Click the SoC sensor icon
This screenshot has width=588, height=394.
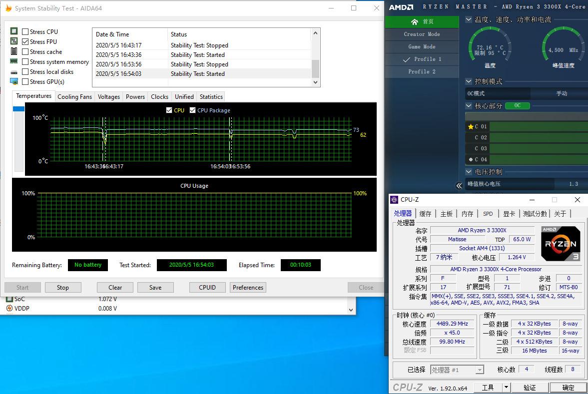[x=9, y=299]
